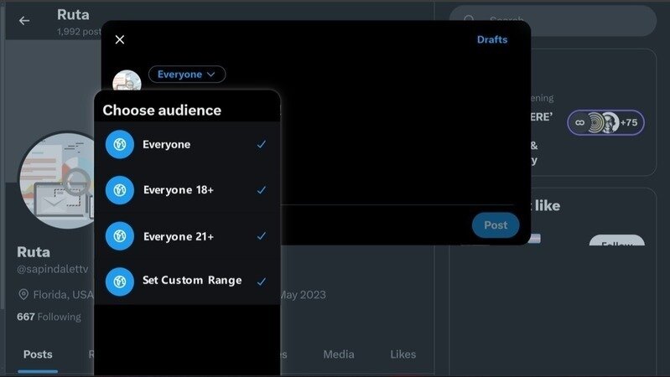Toggle the checkmark on Everyone 21+

tap(262, 236)
